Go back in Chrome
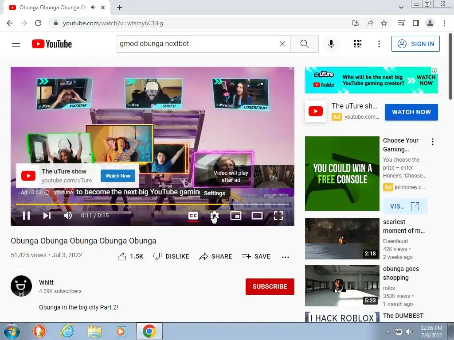454x340 pixels. pyautogui.click(x=10, y=23)
